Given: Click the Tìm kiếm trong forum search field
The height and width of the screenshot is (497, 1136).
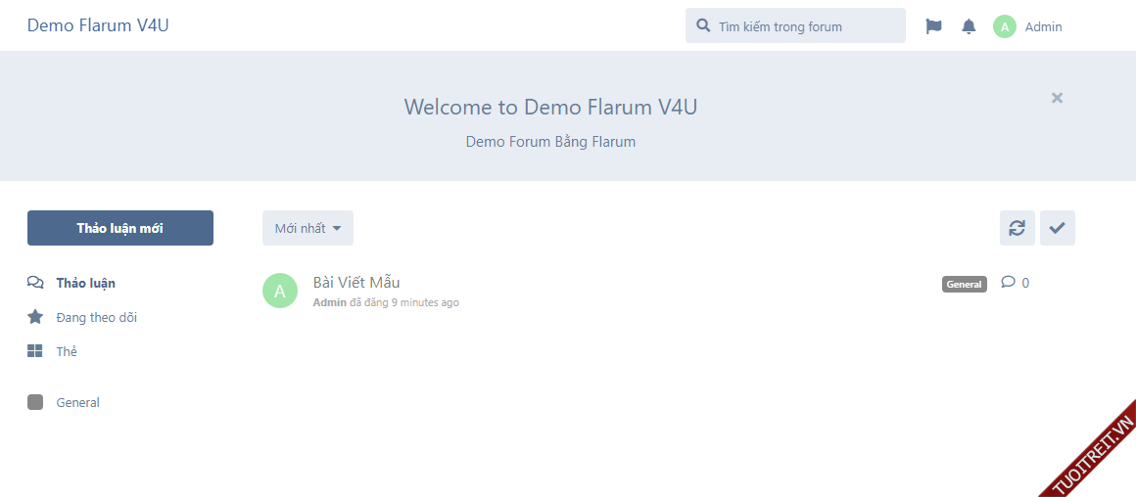Looking at the screenshot, I should pos(803,26).
